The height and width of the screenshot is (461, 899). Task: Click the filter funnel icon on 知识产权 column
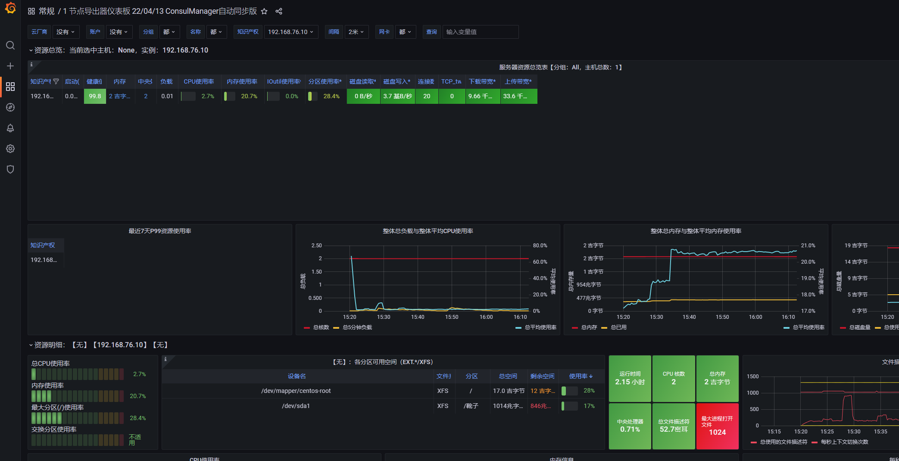(56, 81)
